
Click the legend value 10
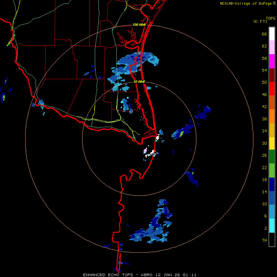[264, 204]
